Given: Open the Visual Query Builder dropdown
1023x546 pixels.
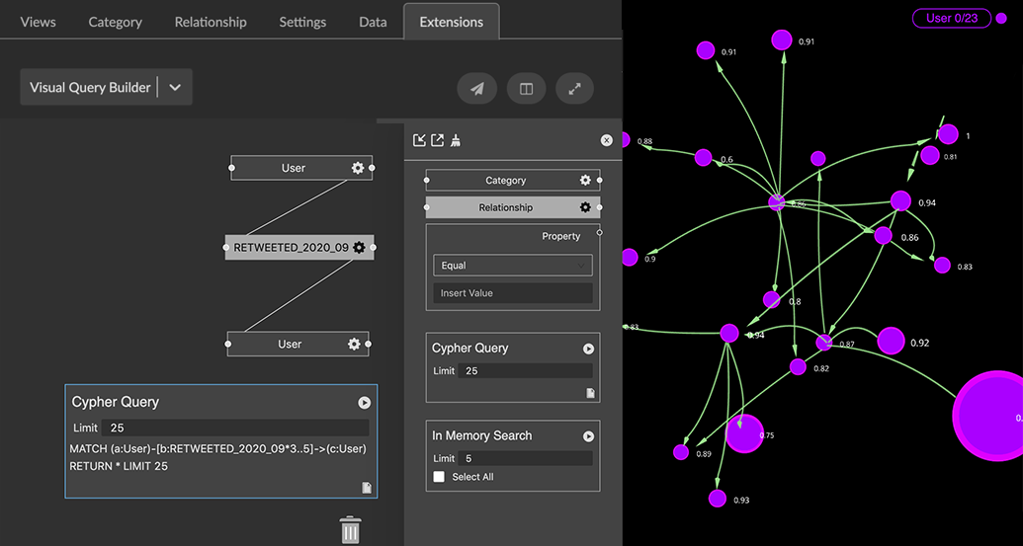Looking at the screenshot, I should click(175, 87).
